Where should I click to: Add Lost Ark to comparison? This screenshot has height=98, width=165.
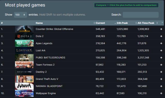coord(161,51)
